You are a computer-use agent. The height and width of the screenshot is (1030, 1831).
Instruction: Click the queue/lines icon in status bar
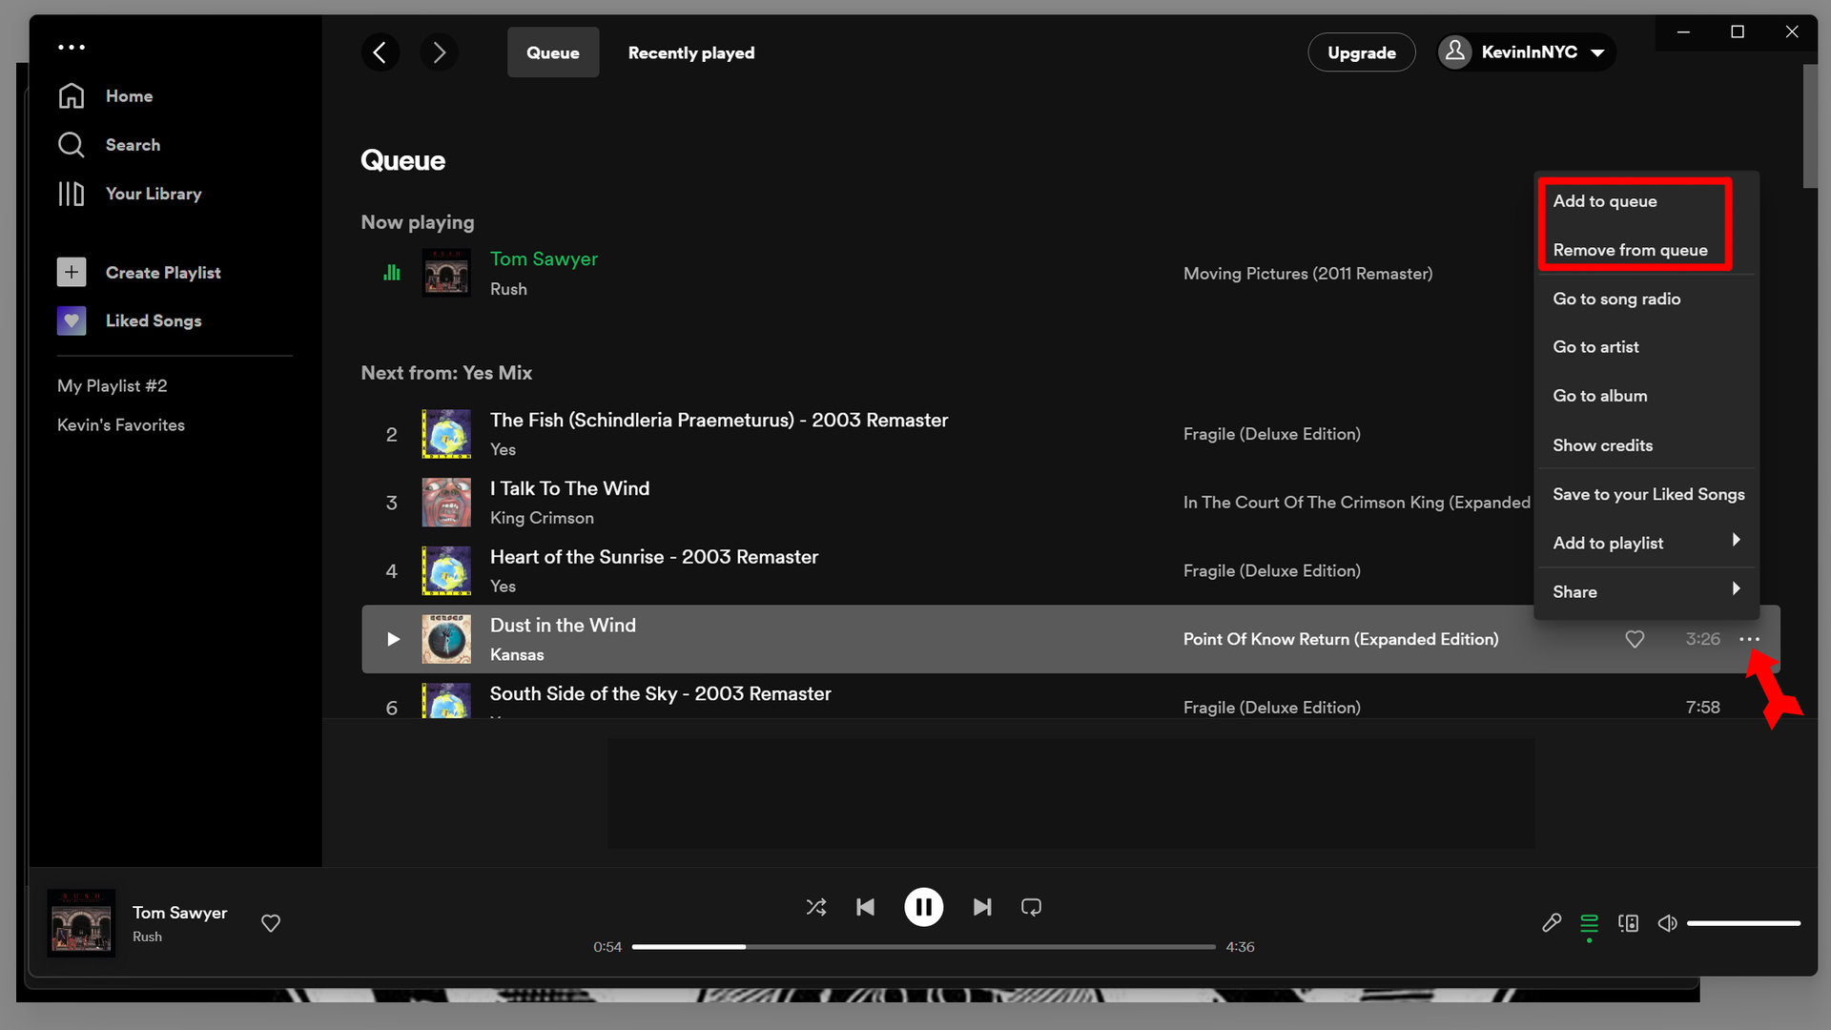tap(1590, 920)
